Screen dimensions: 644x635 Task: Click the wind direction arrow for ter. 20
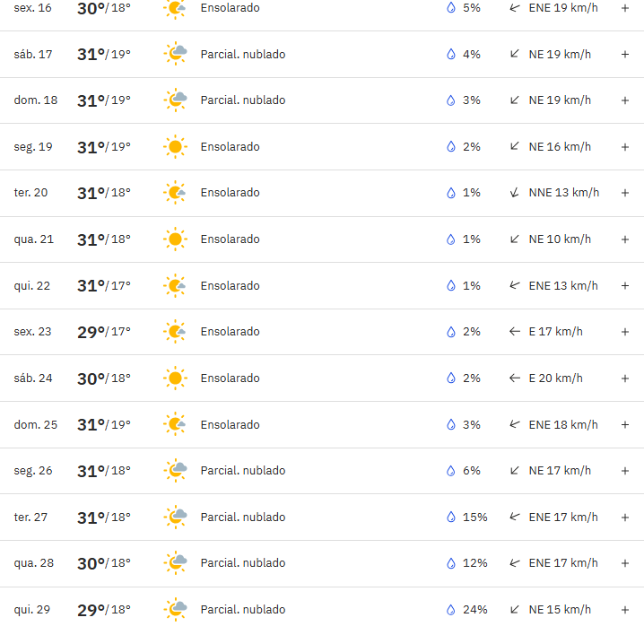515,193
